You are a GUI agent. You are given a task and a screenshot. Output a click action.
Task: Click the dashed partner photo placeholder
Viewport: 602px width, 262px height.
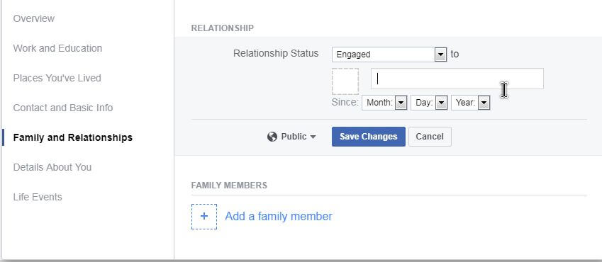pos(345,81)
